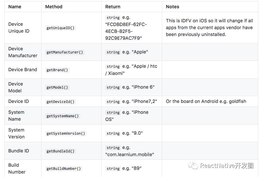
Task: Click the getBuildNumber() method code
Action: coord(64,169)
